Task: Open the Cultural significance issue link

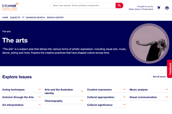Action: [x=100, y=105]
